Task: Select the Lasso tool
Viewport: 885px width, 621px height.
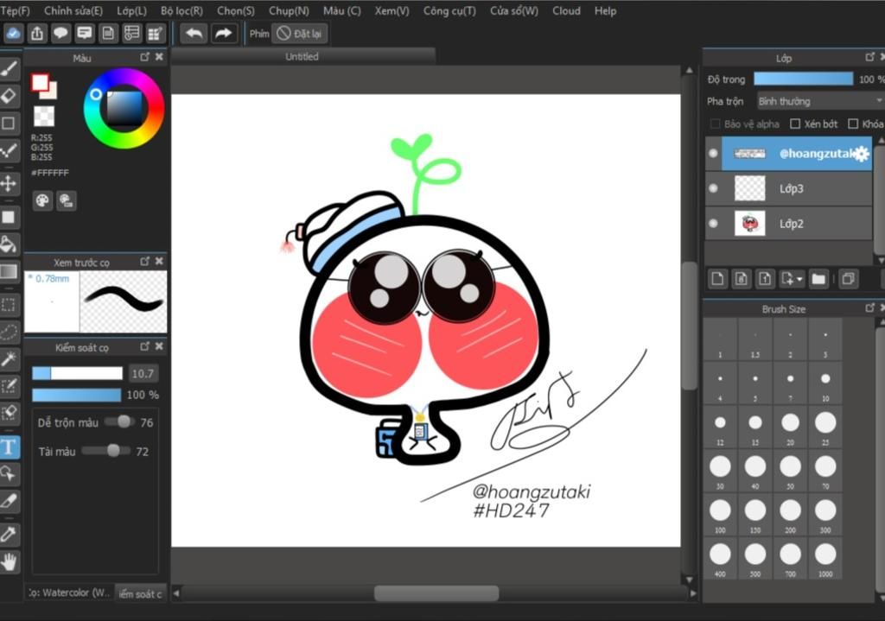Action: (x=9, y=332)
